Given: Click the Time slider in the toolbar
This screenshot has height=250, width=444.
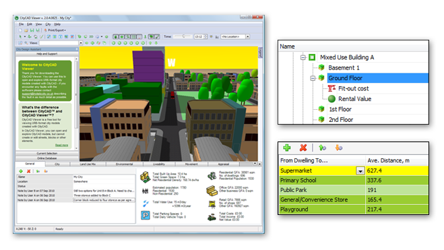Looking at the screenshot, I should tap(183, 36).
